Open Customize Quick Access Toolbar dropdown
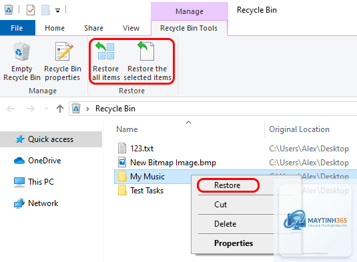 (x=58, y=11)
